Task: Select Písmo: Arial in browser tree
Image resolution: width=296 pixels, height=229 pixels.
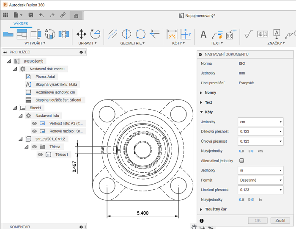Action: coord(45,77)
